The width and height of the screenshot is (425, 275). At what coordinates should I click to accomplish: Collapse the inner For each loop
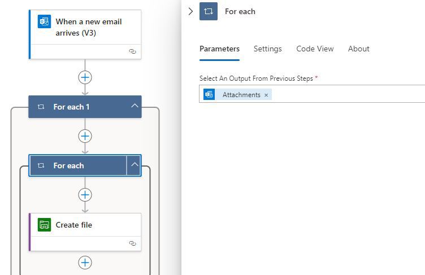tap(135, 165)
